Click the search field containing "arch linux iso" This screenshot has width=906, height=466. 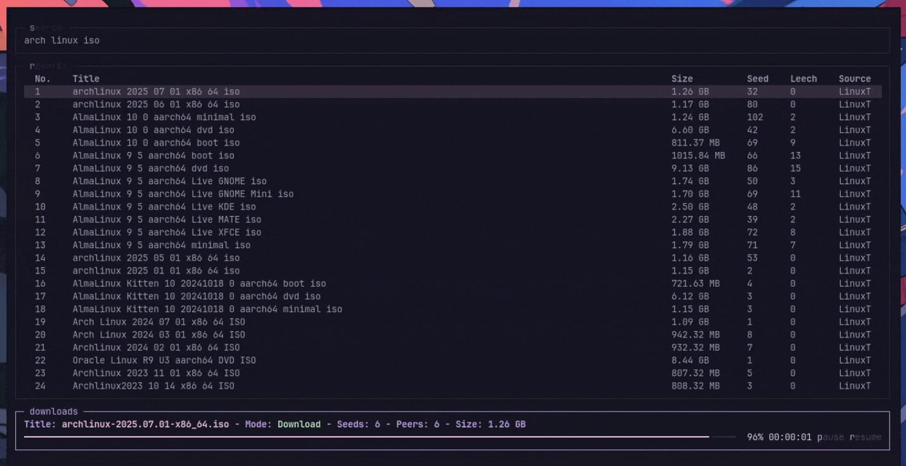[x=443, y=41]
